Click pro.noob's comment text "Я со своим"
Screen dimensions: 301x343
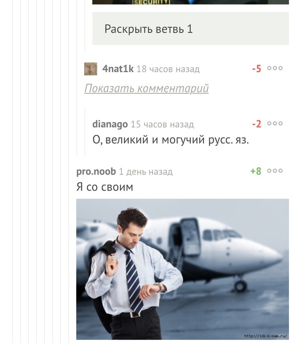[x=105, y=187]
